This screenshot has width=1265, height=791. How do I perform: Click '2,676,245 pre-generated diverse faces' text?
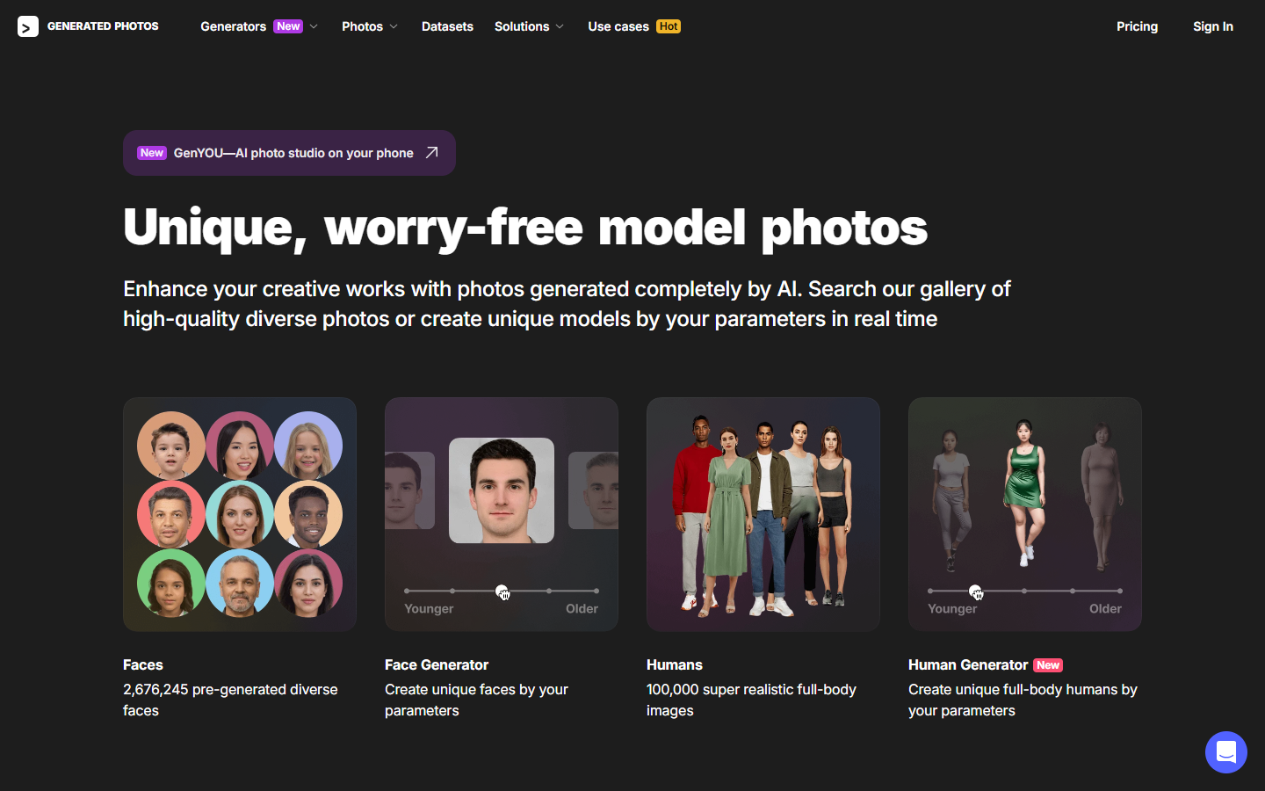tap(230, 700)
